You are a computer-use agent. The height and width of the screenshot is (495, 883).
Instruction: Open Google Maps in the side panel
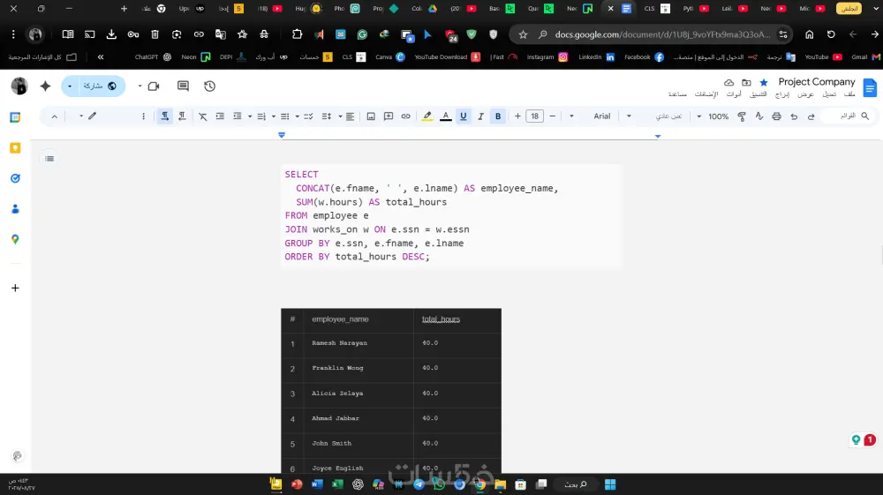[15, 239]
